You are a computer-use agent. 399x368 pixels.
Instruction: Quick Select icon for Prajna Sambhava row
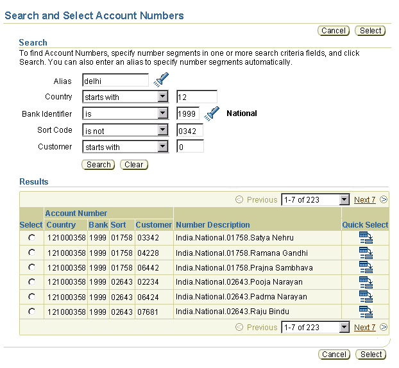(x=366, y=267)
